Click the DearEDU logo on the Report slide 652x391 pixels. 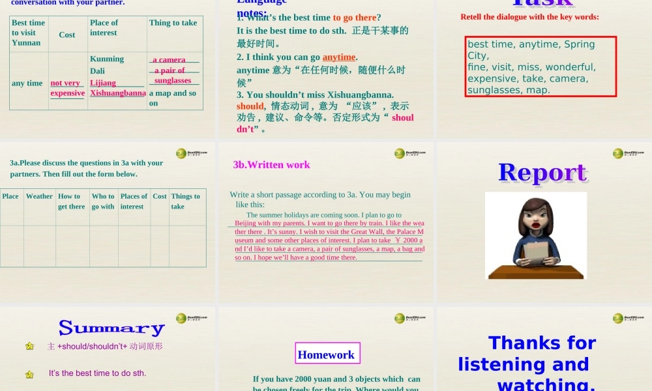pos(617,154)
